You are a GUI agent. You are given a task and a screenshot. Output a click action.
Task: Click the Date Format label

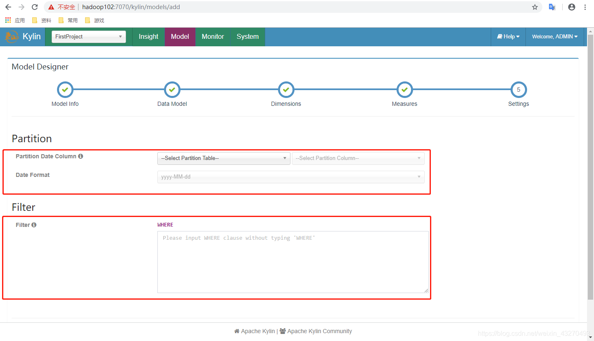tap(33, 175)
